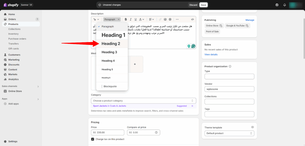Image resolution: width=305 pixels, height=146 pixels.
Task: Switch to HTML code view
Action: 192,19
